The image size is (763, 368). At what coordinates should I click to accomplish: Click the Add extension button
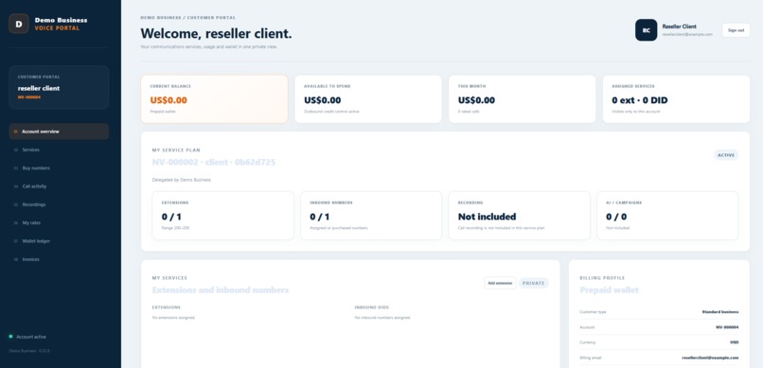click(500, 283)
